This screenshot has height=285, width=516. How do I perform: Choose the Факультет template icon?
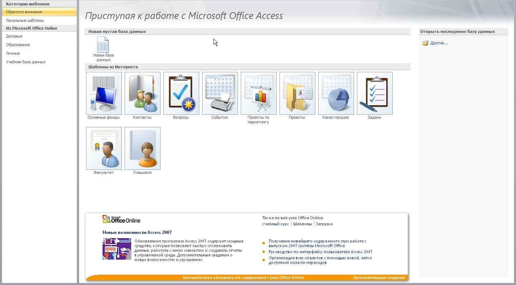pyautogui.click(x=104, y=148)
